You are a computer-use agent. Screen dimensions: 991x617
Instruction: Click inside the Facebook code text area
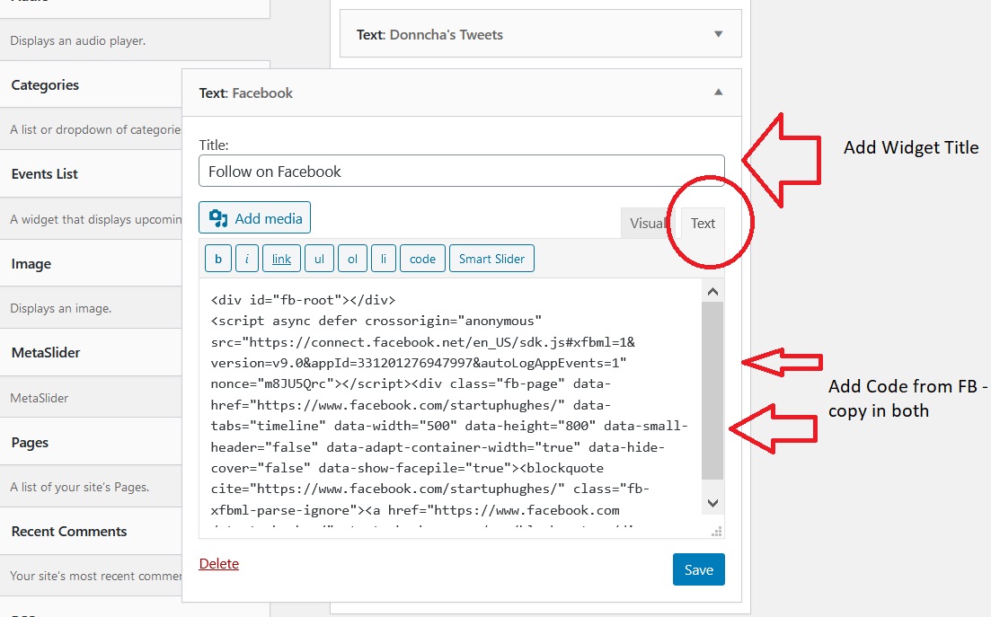coord(450,408)
